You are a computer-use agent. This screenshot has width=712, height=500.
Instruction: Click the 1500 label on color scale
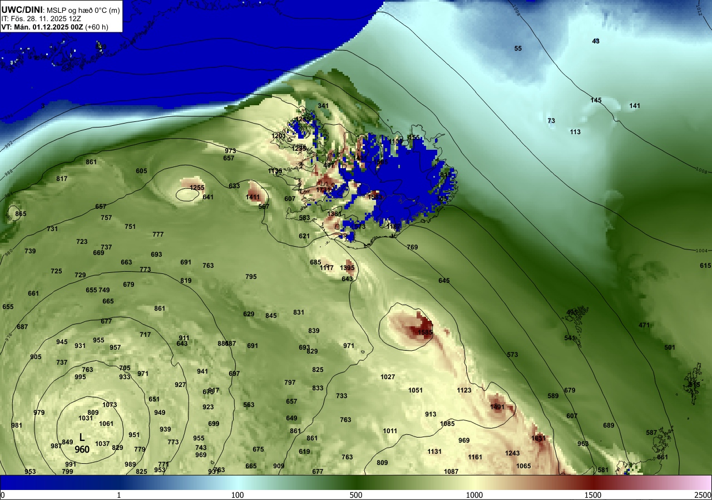point(592,495)
